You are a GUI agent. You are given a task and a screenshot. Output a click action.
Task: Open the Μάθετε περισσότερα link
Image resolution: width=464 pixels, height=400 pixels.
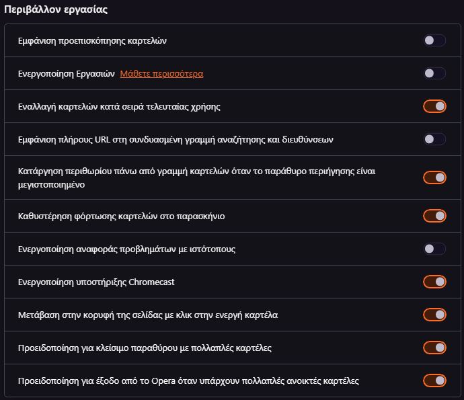(161, 74)
